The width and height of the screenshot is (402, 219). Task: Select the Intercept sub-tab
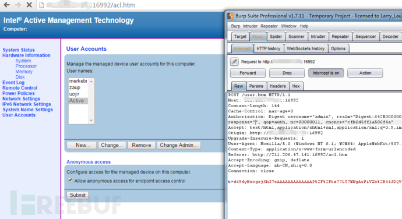(x=242, y=48)
